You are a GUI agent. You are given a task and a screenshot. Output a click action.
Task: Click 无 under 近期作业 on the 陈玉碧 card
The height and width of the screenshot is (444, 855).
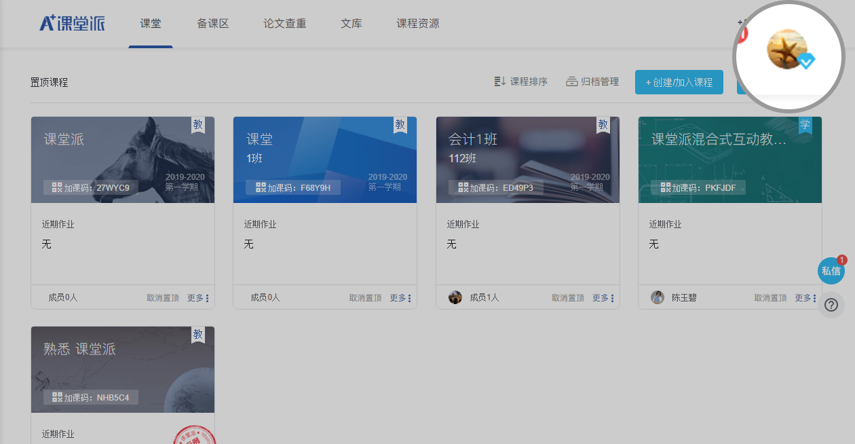point(653,244)
